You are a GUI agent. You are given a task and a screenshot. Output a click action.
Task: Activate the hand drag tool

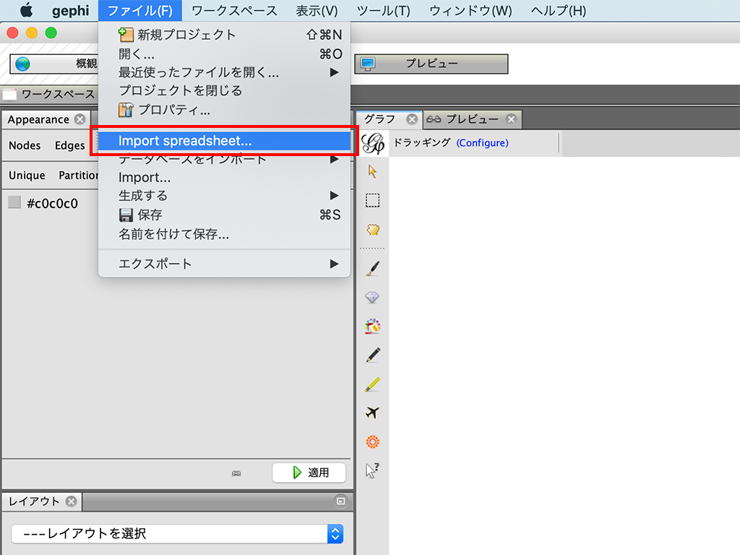click(x=373, y=230)
